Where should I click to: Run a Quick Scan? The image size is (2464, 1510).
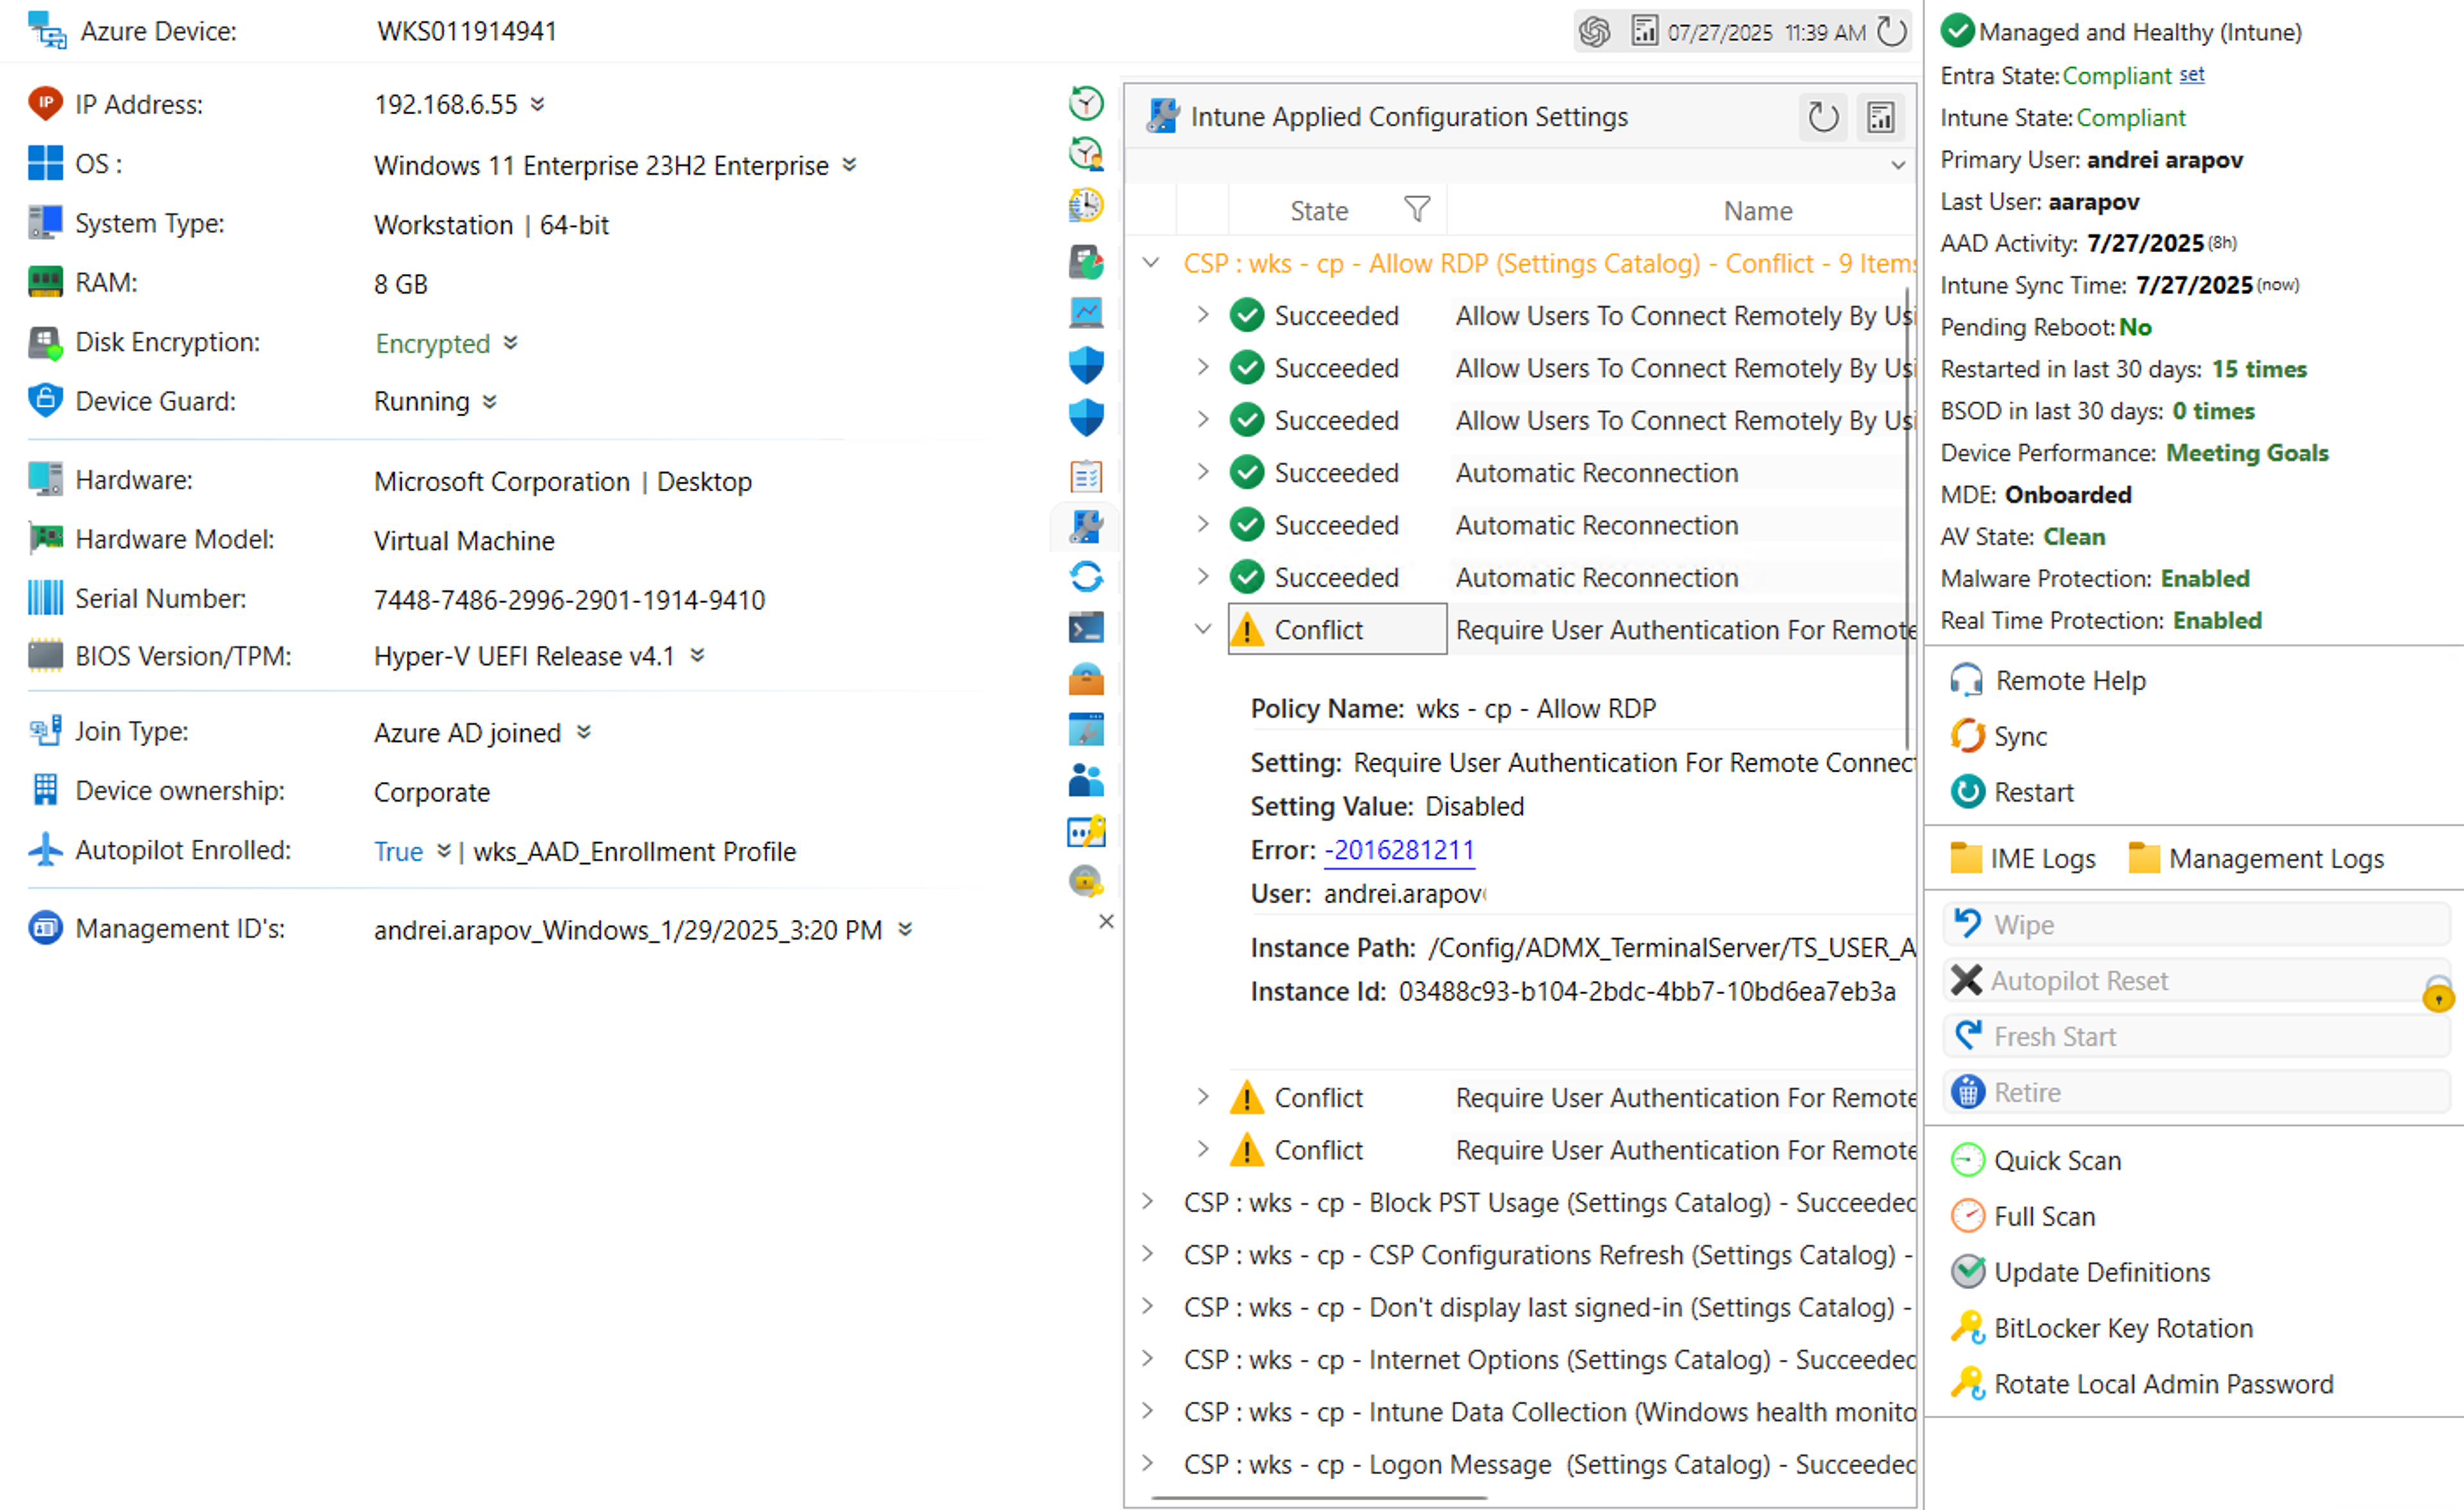point(2036,1161)
